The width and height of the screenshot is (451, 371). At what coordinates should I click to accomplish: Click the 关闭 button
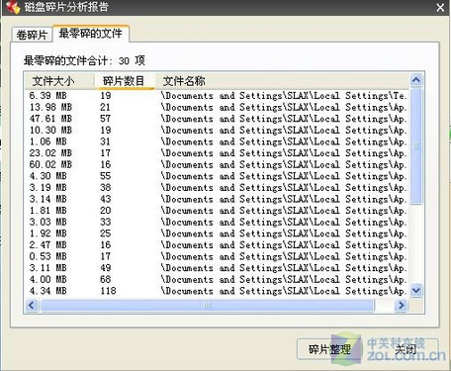(406, 349)
